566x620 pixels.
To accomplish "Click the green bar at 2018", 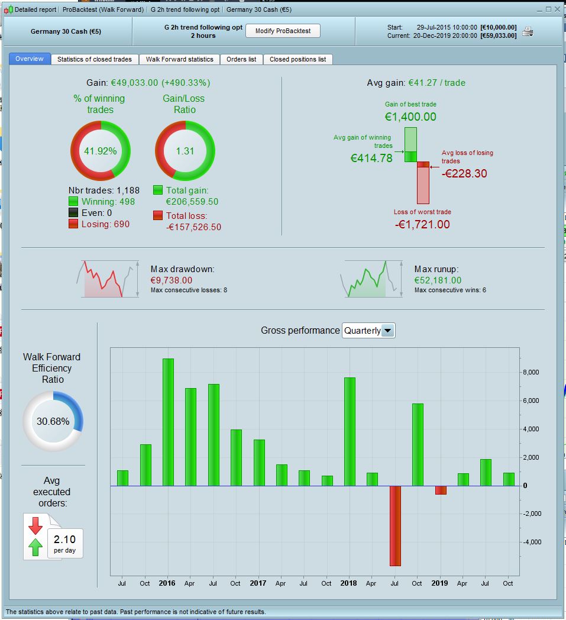I will (350, 432).
